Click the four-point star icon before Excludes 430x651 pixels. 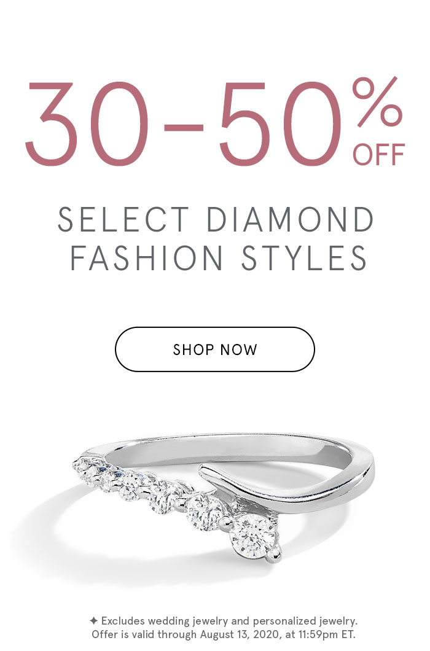(x=94, y=621)
